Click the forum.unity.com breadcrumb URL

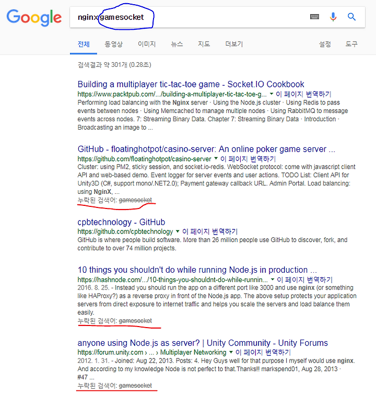point(152,352)
